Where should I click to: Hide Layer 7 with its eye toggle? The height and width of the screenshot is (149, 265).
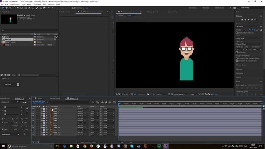click(x=33, y=120)
